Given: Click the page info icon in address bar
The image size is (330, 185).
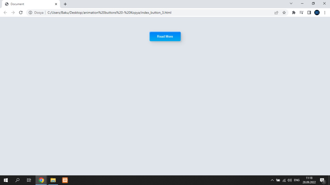Looking at the screenshot, I should click(30, 12).
